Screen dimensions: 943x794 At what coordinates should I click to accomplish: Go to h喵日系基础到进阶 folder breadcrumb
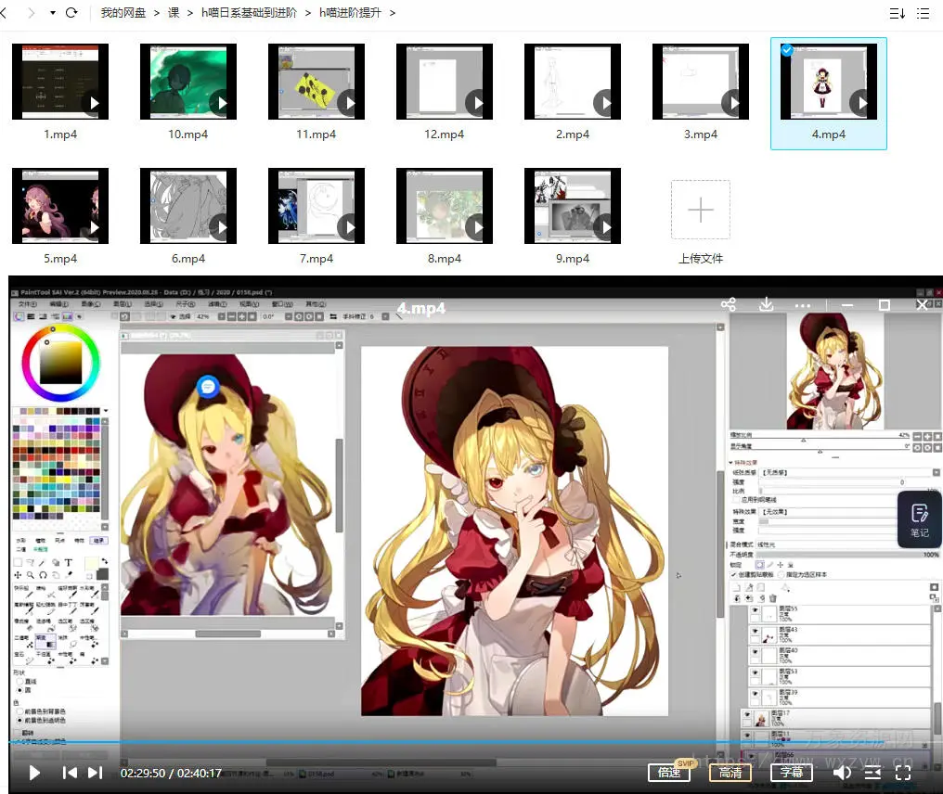(x=249, y=13)
